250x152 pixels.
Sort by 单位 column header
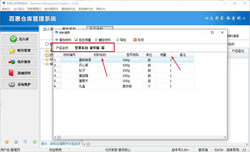[x=149, y=55]
